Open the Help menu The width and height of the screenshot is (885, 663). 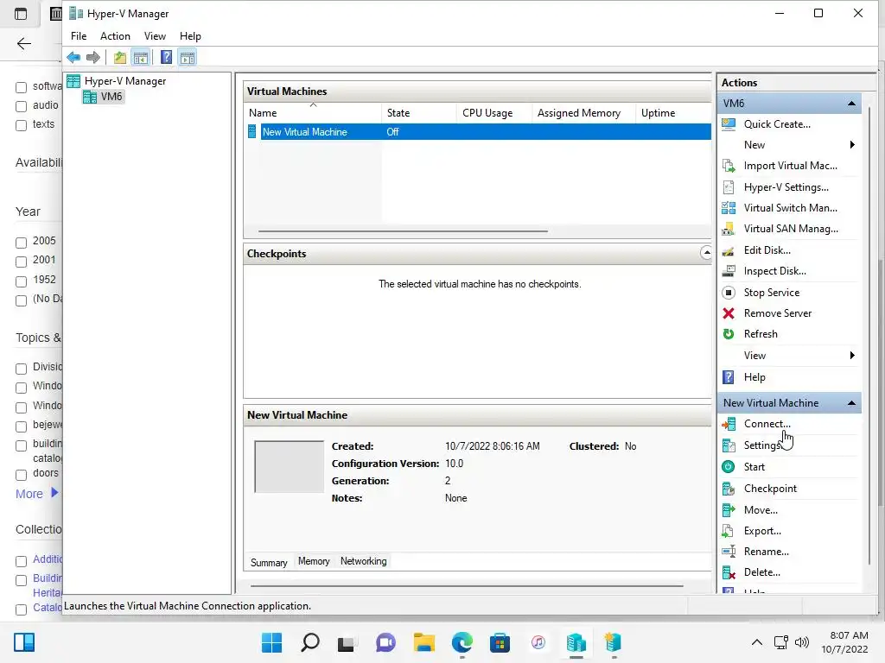(x=190, y=36)
